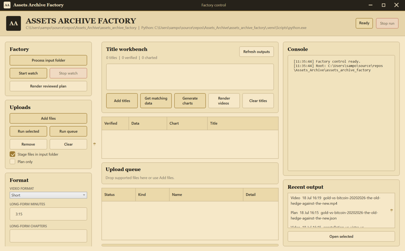Image resolution: width=405 pixels, height=251 pixels.
Task: Click the Ready status button
Action: coord(364,23)
